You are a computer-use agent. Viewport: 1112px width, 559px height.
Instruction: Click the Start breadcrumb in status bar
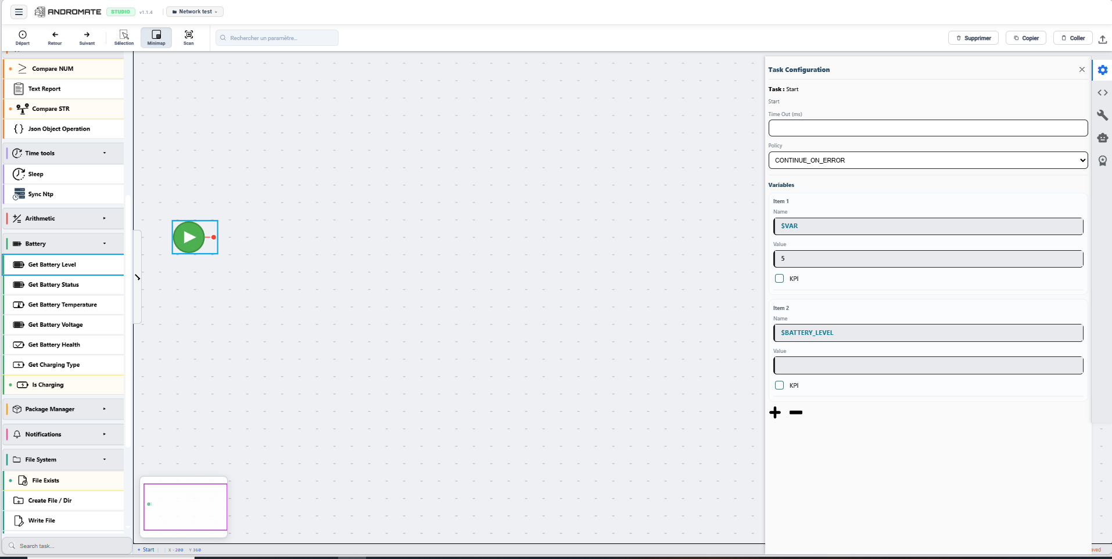coord(146,550)
